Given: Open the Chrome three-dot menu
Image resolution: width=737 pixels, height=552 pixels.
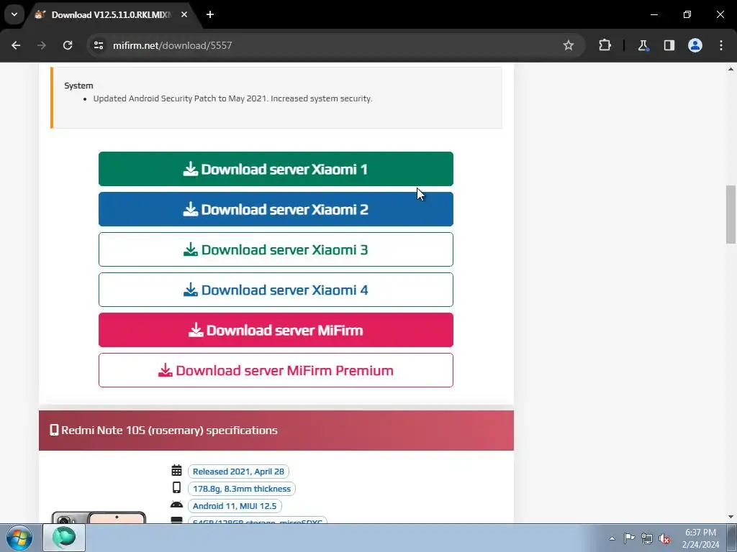Looking at the screenshot, I should 721,45.
